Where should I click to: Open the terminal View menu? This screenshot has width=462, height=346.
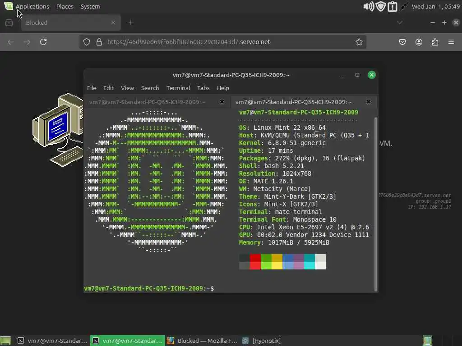tap(127, 88)
